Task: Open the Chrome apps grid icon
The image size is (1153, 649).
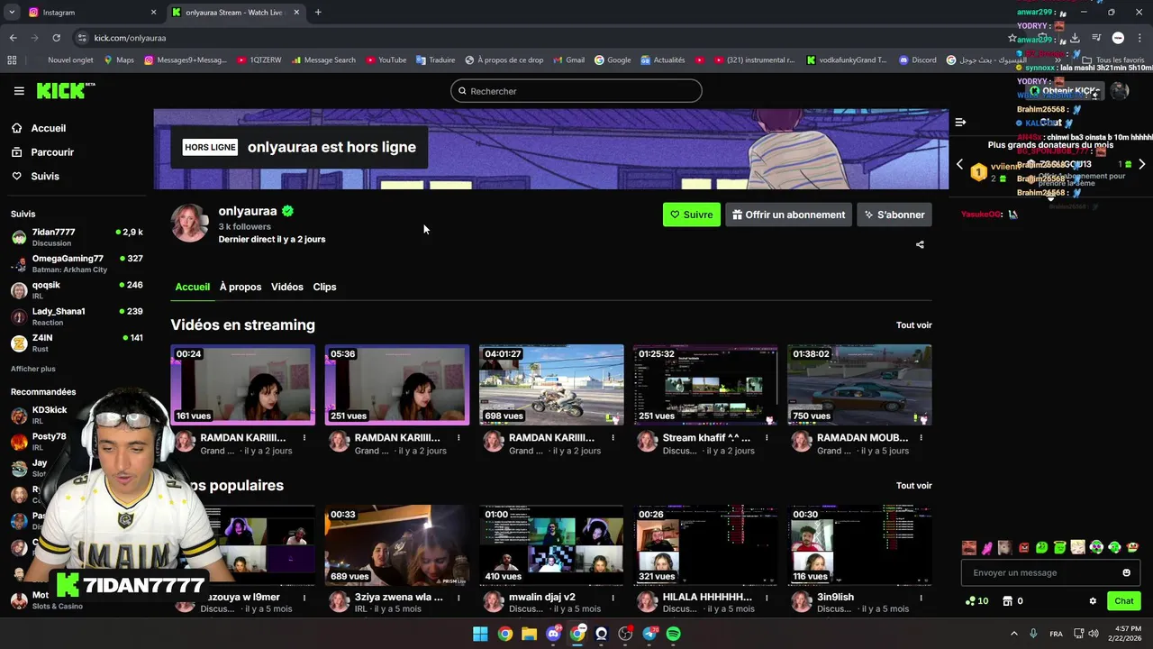Action: [12, 60]
